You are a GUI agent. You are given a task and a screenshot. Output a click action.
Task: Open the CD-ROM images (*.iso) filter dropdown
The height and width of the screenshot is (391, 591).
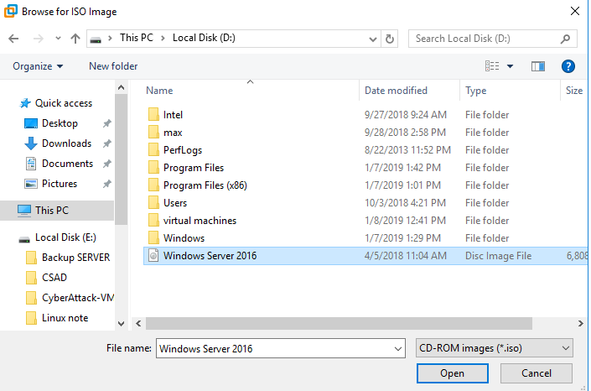pos(494,348)
